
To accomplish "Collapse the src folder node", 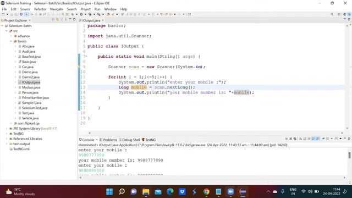I will click(x=7, y=31).
